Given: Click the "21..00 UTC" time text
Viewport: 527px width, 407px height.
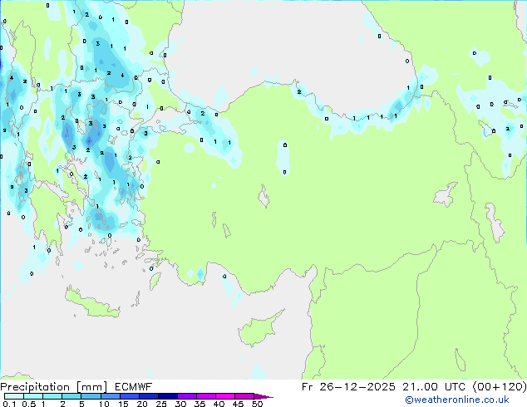Looking at the screenshot, I should [434, 387].
